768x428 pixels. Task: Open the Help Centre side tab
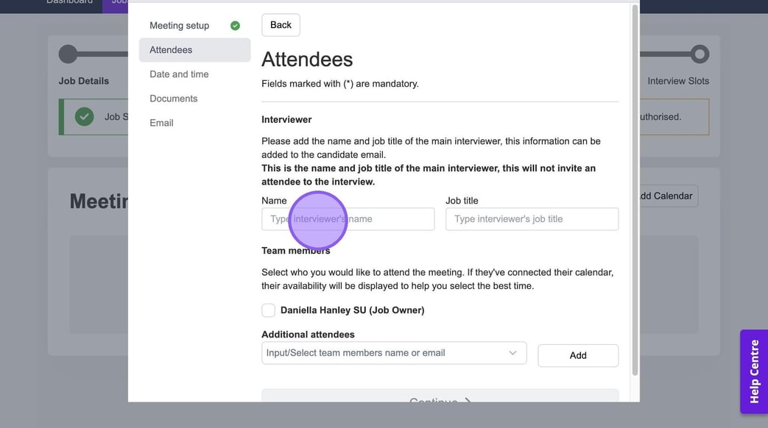point(754,371)
